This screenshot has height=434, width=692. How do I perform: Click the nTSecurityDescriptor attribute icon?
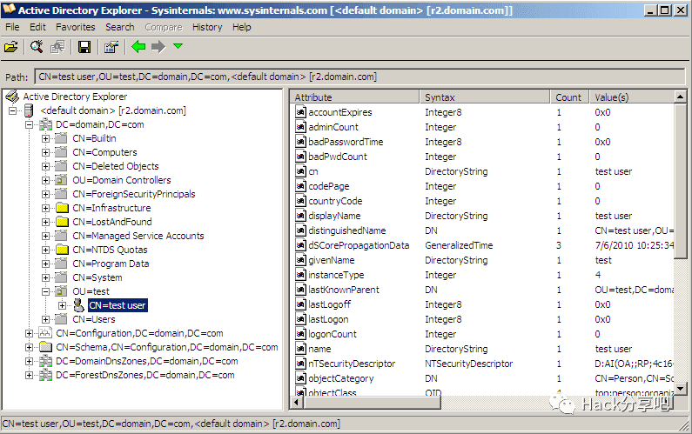(300, 364)
